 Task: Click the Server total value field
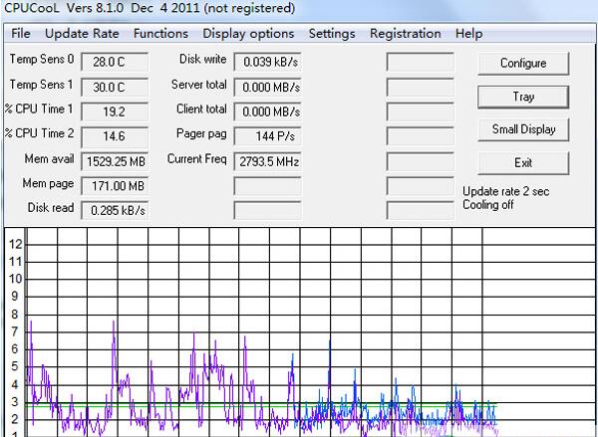267,88
